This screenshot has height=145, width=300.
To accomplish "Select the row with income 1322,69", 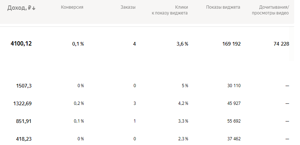I will tap(147, 103).
